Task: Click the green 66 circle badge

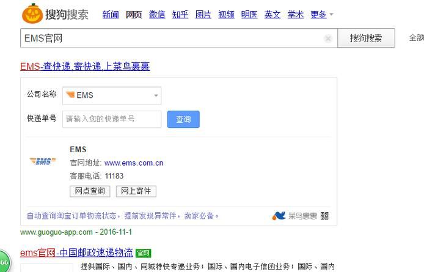Action: pyautogui.click(x=3, y=262)
